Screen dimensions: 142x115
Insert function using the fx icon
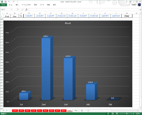[x=26, y=9]
